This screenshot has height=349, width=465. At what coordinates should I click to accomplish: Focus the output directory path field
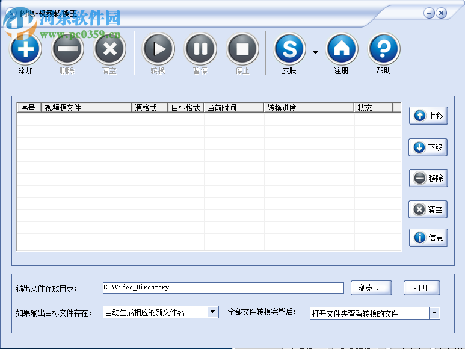coord(223,288)
